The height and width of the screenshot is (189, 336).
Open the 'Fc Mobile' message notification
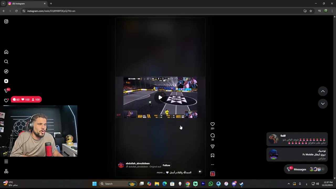[x=297, y=155]
